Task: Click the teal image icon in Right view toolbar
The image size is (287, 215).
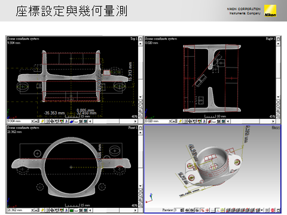Action: [x=224, y=121]
